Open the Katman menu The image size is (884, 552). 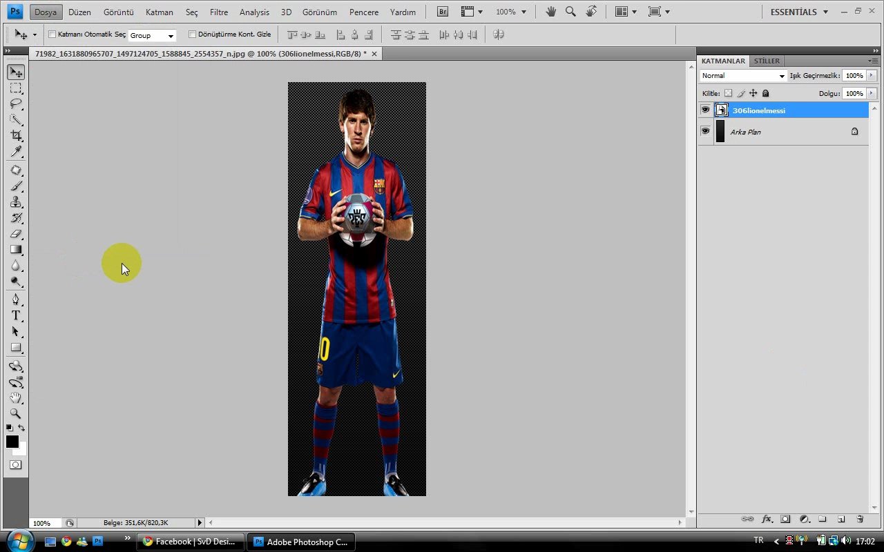click(x=160, y=12)
